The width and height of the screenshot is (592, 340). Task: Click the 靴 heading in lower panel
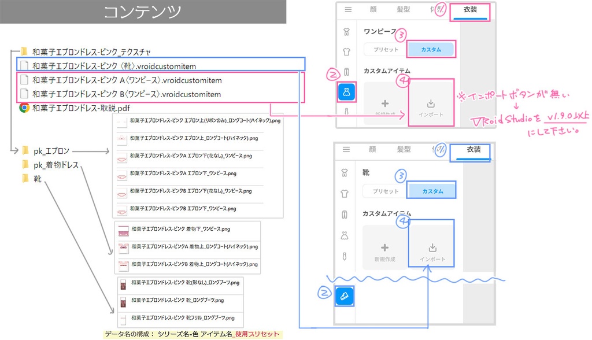click(366, 173)
